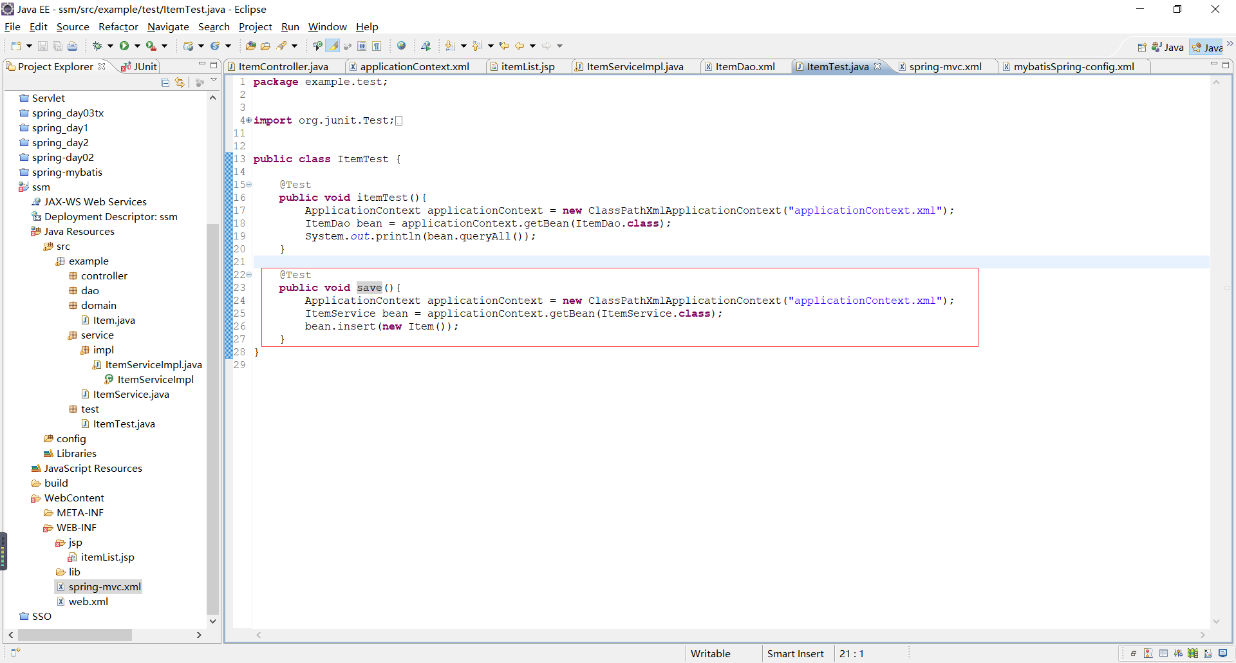Select ItemServiceImpl.java in the tree
The height and width of the screenshot is (663, 1236).
point(153,364)
